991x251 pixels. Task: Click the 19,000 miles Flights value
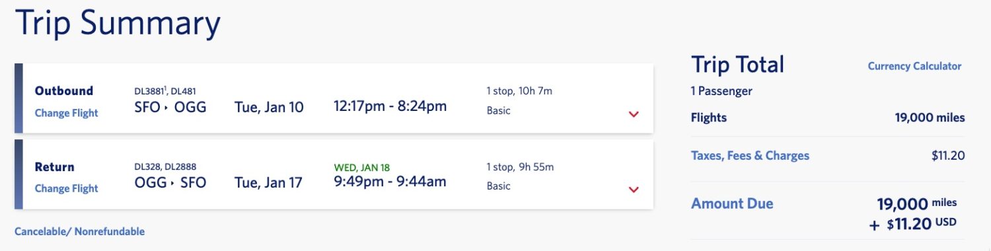[930, 118]
